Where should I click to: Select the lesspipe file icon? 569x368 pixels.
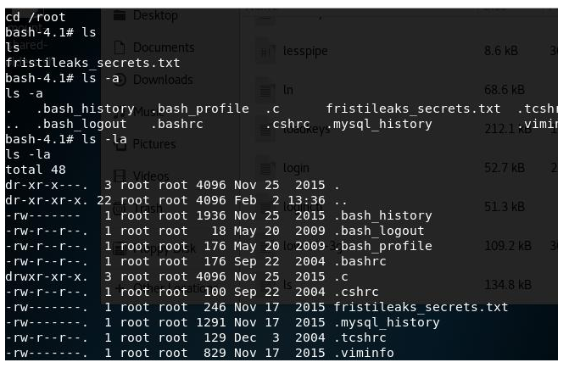click(x=266, y=52)
